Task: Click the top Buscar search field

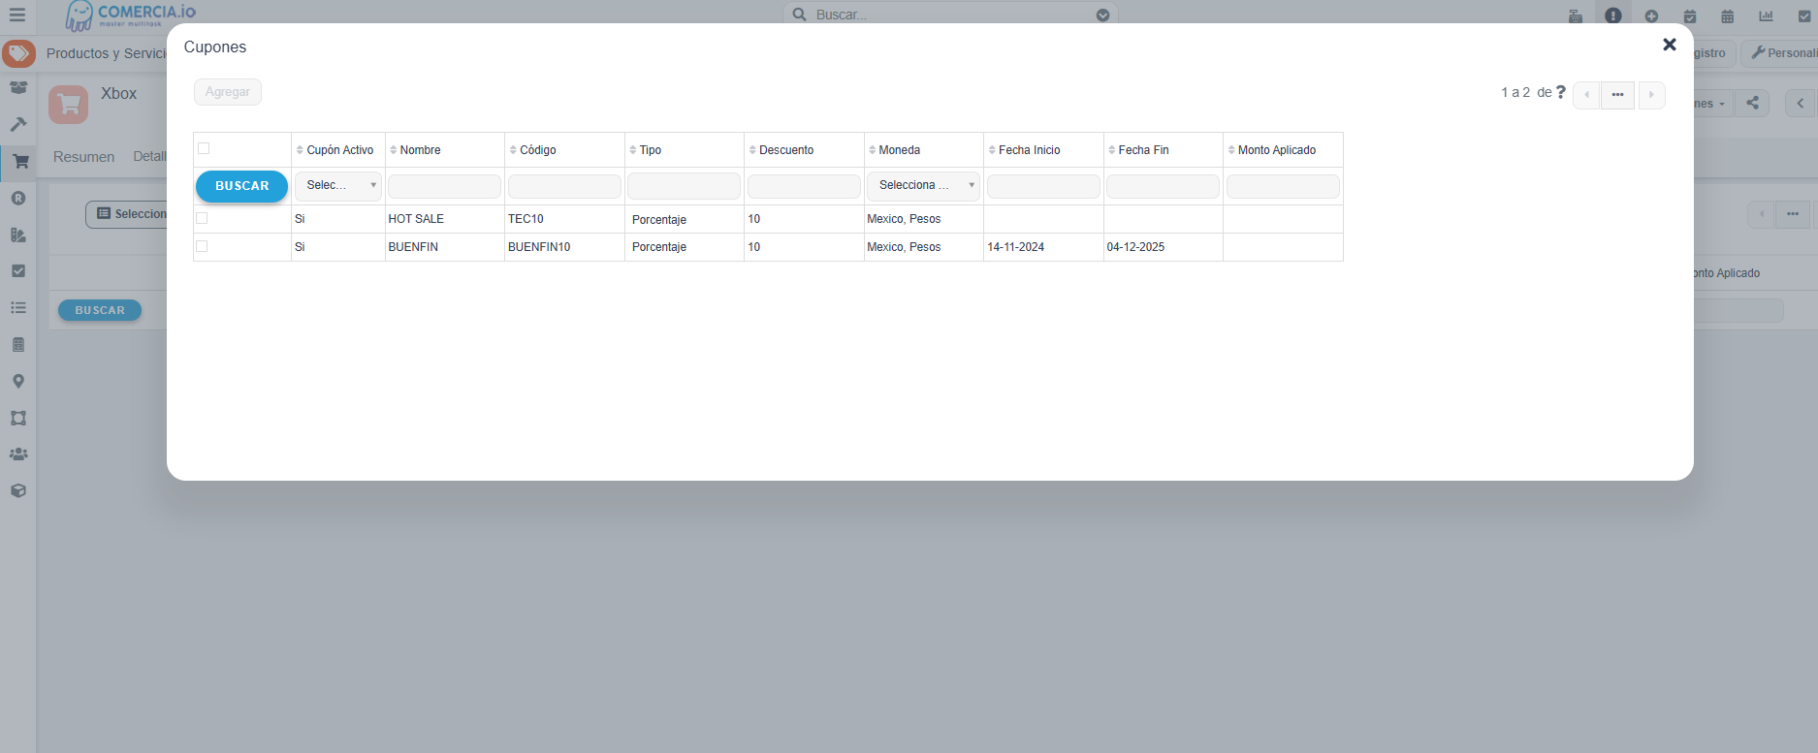Action: (950, 15)
